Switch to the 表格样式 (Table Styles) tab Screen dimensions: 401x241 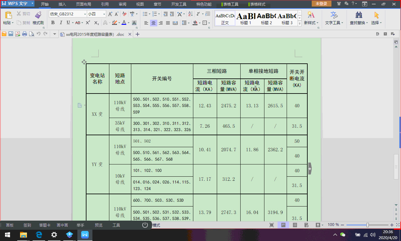coord(257,4)
